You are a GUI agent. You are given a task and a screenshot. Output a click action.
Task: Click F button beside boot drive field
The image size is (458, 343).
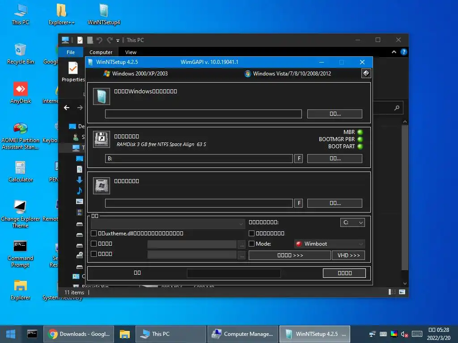(298, 159)
